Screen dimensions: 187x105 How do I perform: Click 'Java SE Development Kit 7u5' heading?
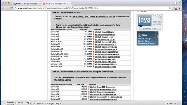[x=66, y=13]
